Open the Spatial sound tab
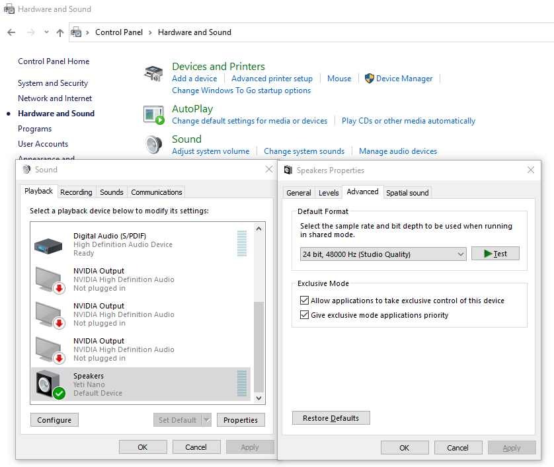Image resolution: width=554 pixels, height=467 pixels. (407, 193)
